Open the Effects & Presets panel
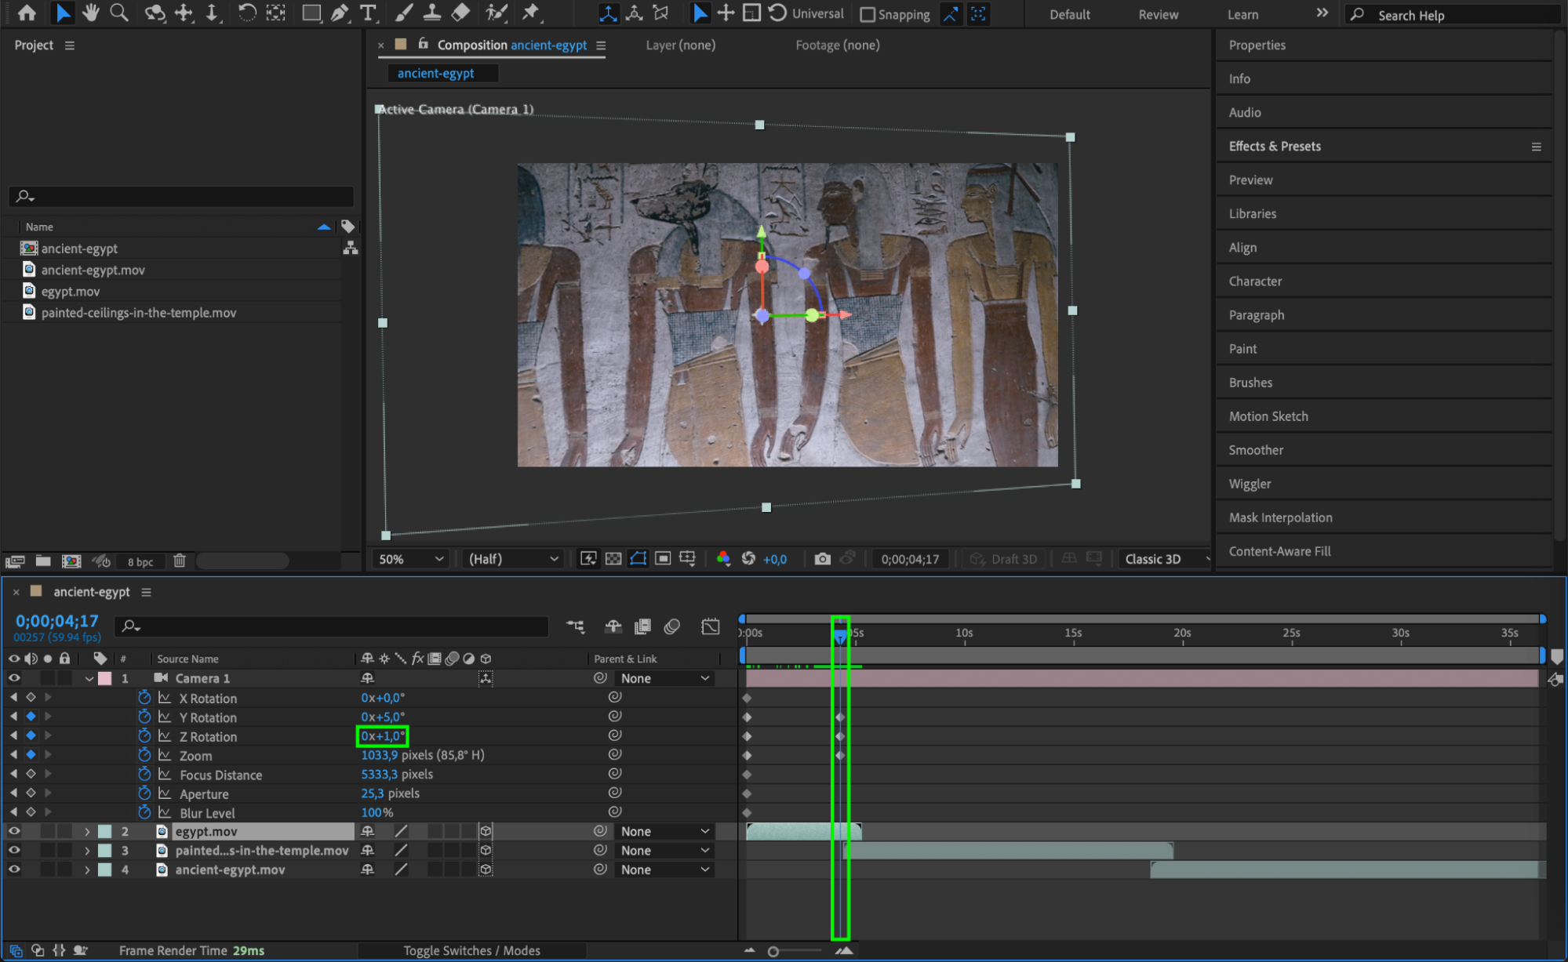This screenshot has width=1568, height=962. 1275,147
